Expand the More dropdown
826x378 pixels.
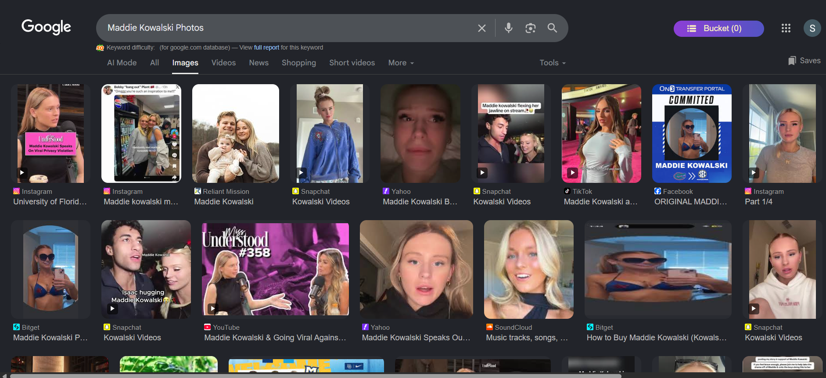click(x=401, y=63)
